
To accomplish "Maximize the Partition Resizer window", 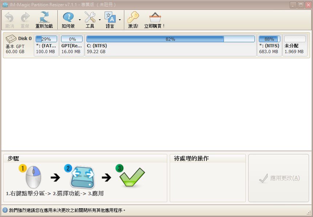I will tap(301, 5).
